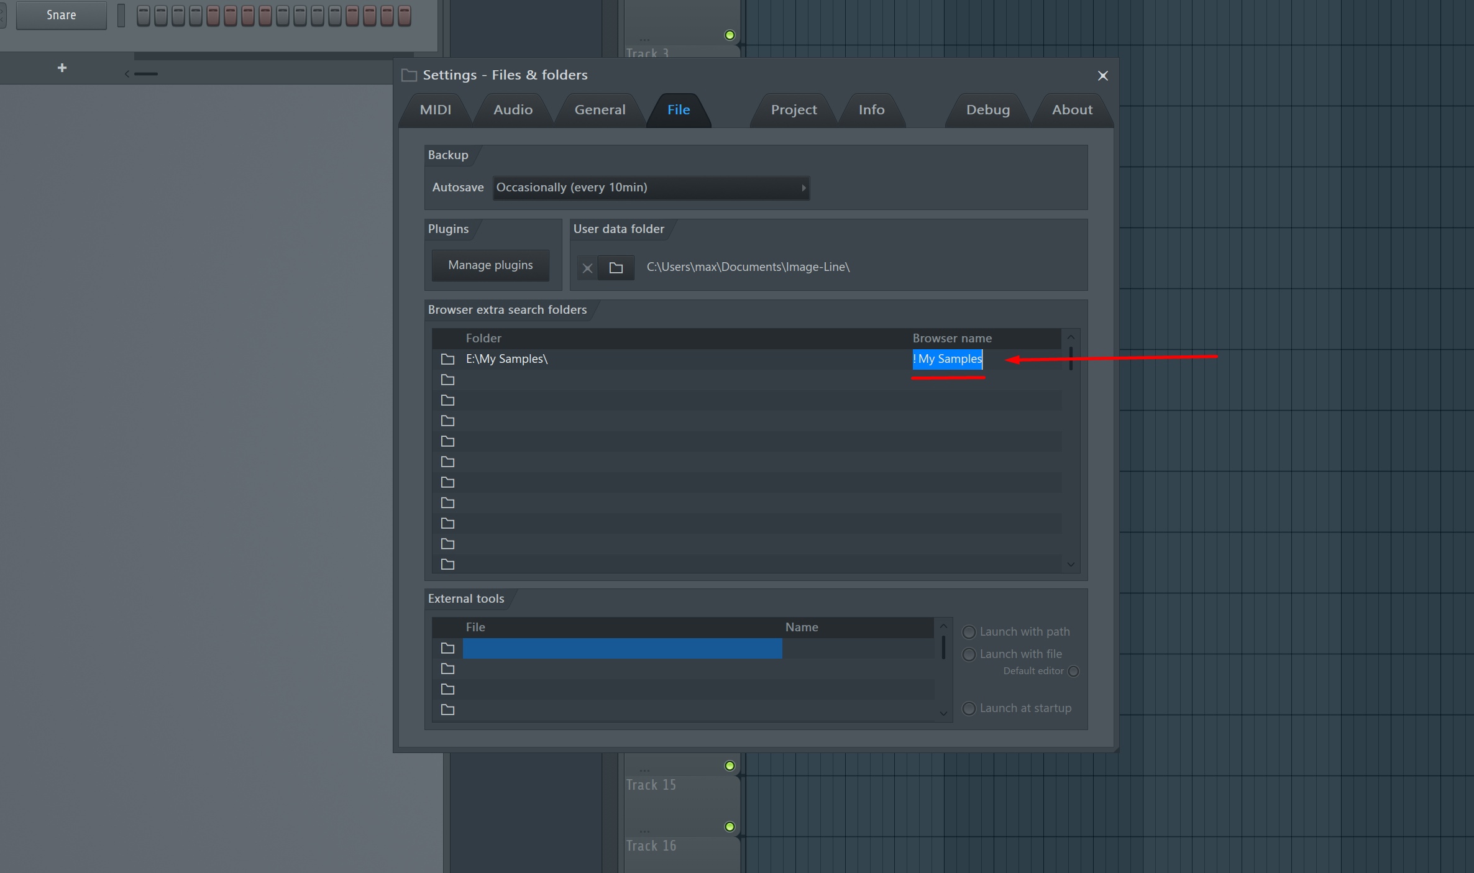Viewport: 1474px width, 873px height.
Task: Select the File settings tab
Action: pos(679,110)
